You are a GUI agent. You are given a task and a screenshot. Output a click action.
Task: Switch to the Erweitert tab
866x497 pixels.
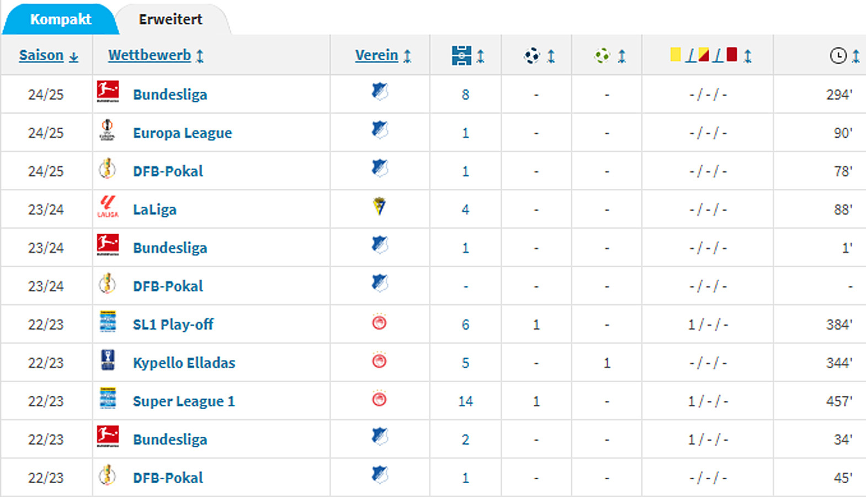[x=171, y=19]
